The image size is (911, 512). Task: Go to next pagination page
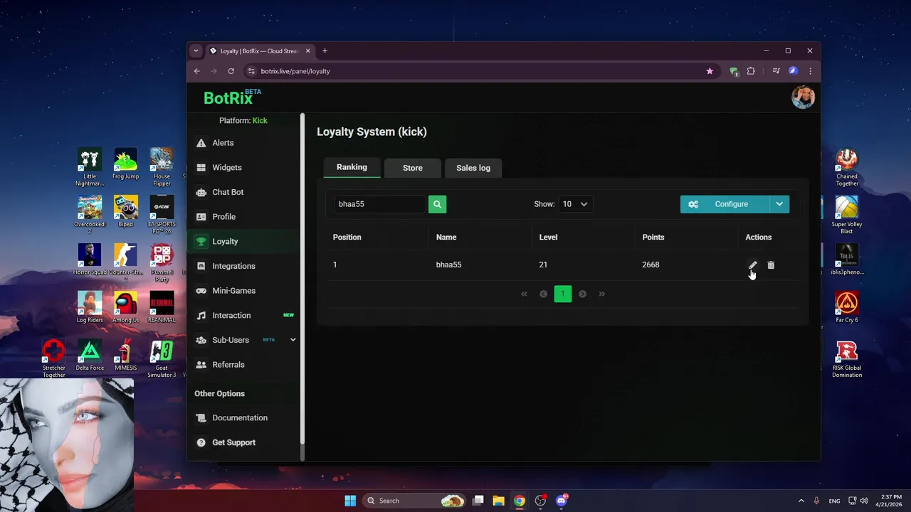582,294
